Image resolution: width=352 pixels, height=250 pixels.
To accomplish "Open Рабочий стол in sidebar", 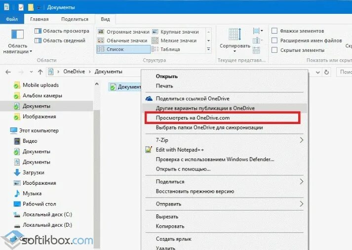I will 35,204.
